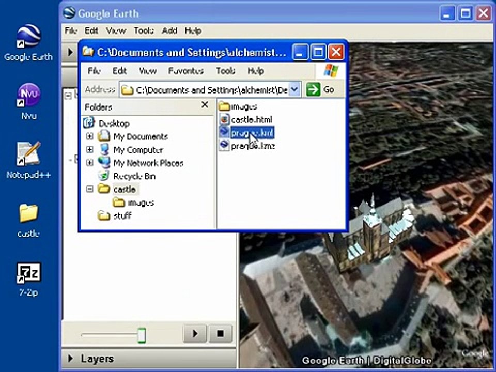Click the Desktop icon in the Folders tree
The image size is (496, 372).
click(x=89, y=123)
